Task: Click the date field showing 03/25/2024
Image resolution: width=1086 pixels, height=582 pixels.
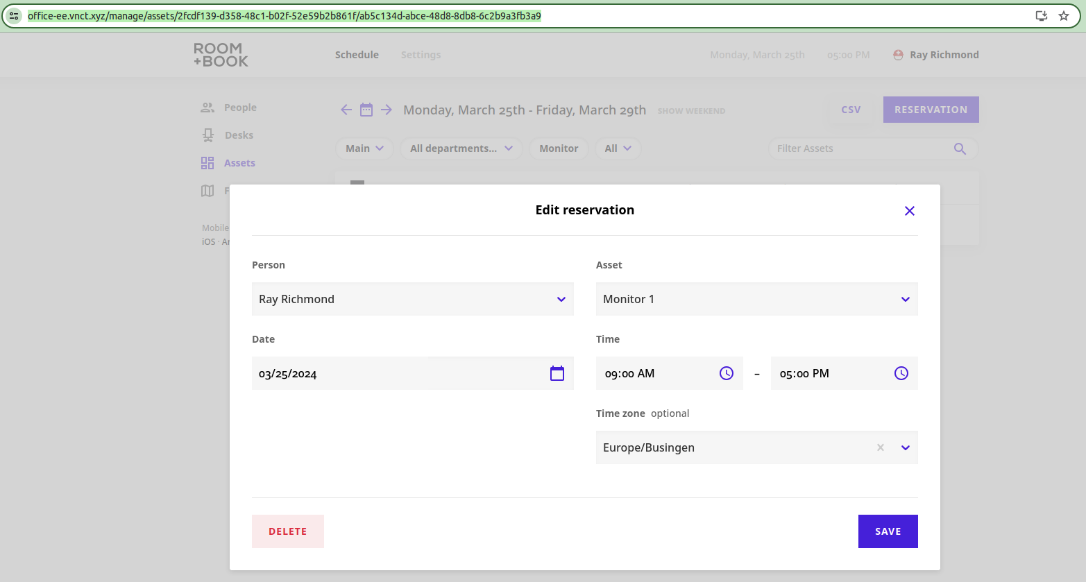Action: pyautogui.click(x=413, y=373)
